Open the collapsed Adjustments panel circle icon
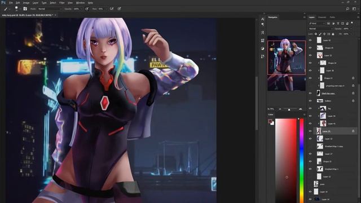 click(262, 48)
